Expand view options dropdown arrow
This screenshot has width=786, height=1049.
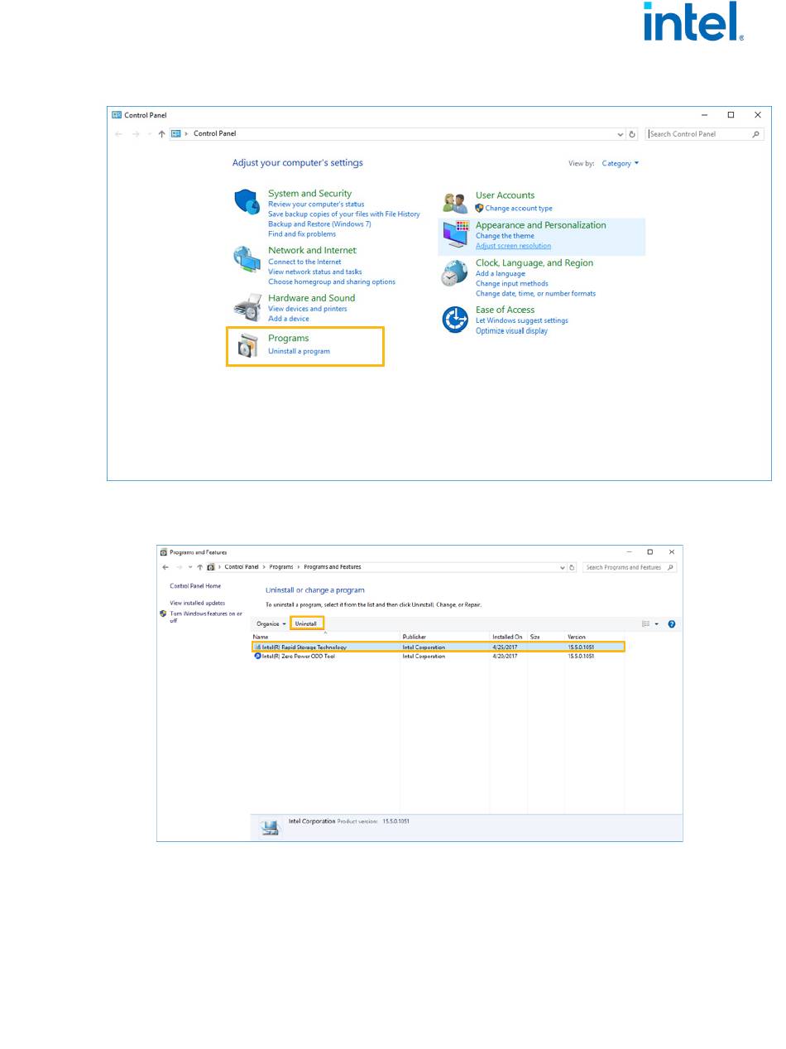click(x=657, y=624)
